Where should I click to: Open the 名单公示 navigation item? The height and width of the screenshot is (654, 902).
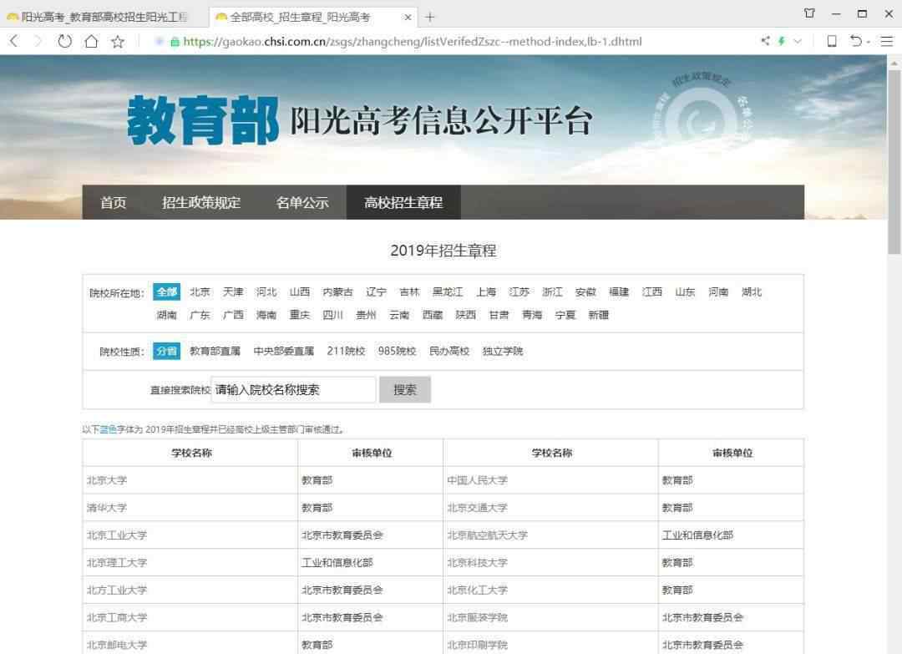302,202
